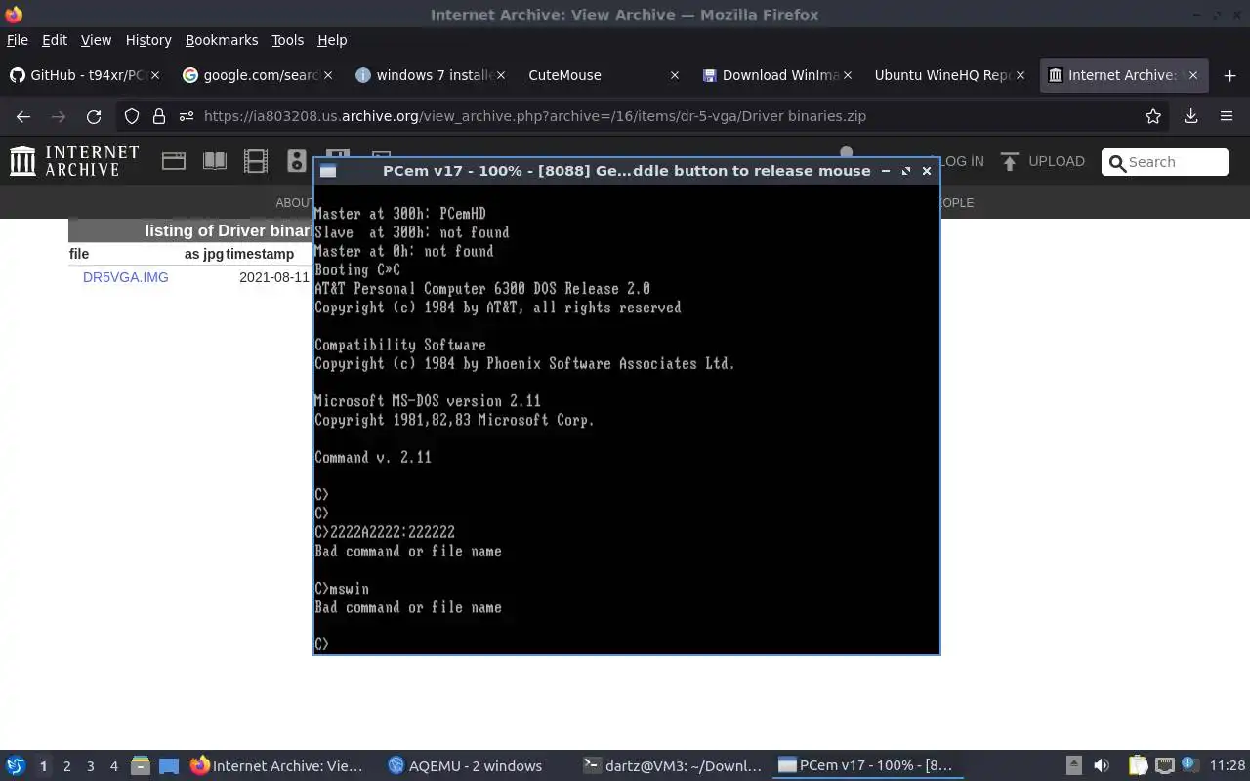Click the UPLOAD link

tap(1057, 161)
